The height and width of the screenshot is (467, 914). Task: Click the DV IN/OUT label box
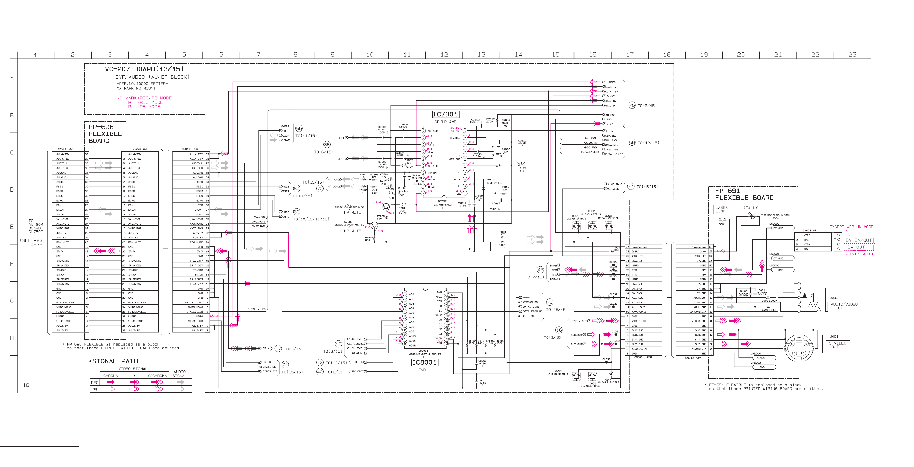click(x=859, y=240)
